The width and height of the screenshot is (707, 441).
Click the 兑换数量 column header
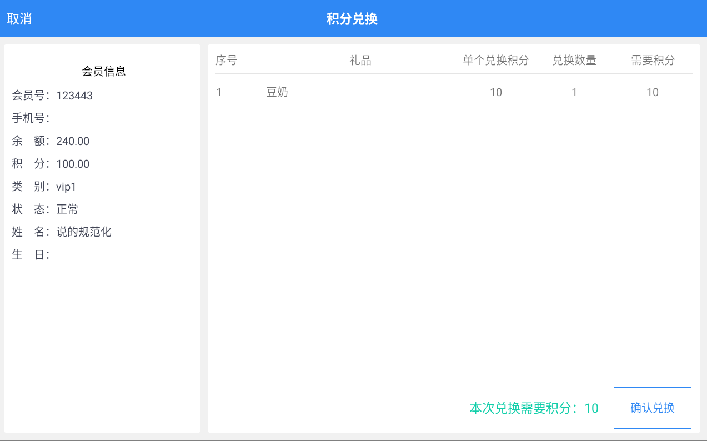(x=574, y=61)
